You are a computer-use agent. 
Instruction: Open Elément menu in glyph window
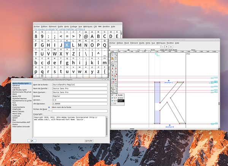[134, 43]
